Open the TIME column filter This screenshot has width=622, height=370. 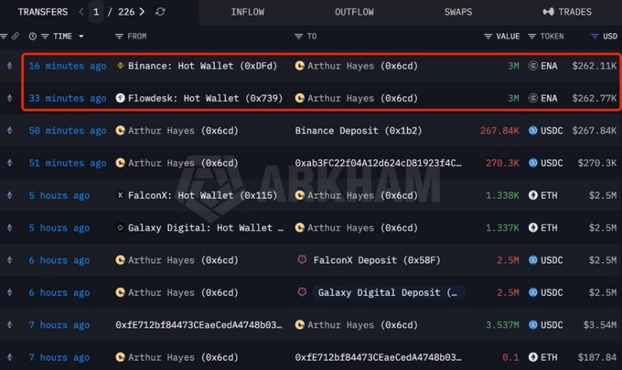pos(45,36)
